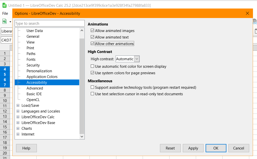
Task: Select row 15 header in Calc
Action: pyautogui.click(x=5, y=127)
